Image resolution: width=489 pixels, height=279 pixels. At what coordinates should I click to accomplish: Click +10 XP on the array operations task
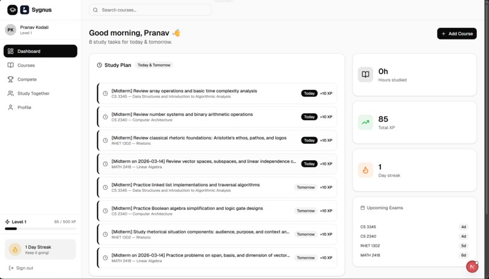(326, 93)
